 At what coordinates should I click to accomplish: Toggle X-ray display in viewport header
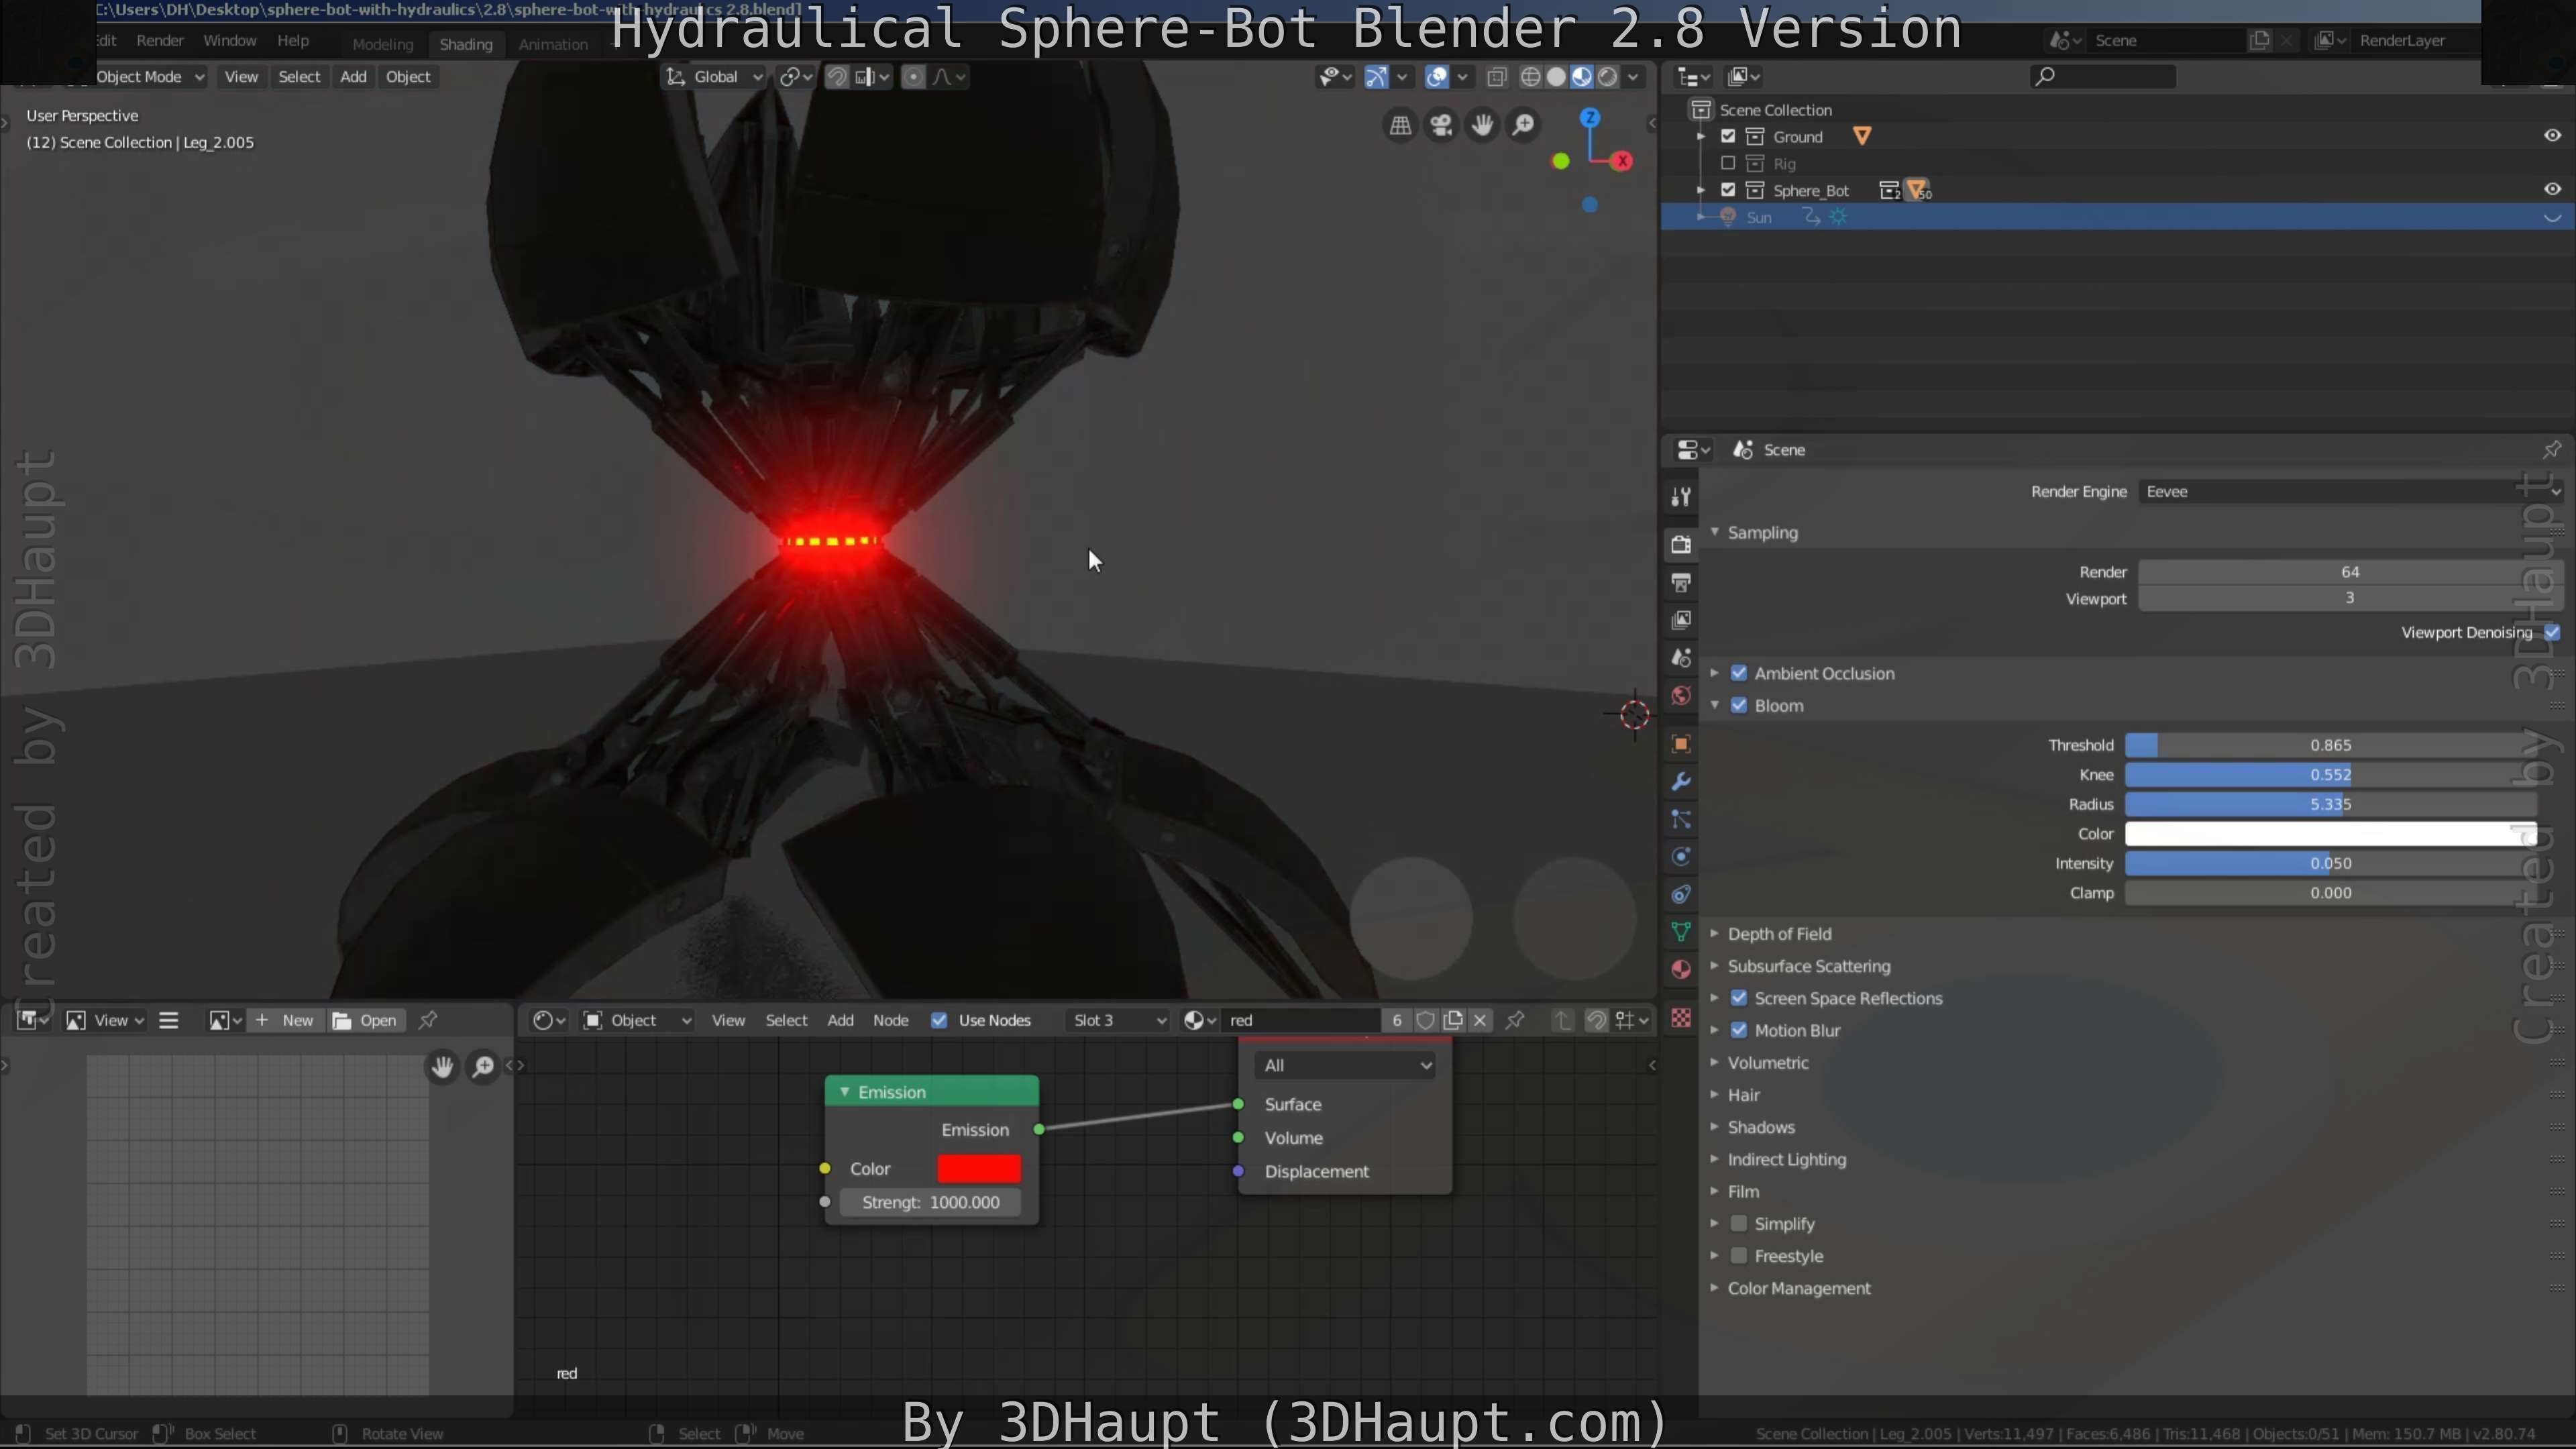point(1497,77)
